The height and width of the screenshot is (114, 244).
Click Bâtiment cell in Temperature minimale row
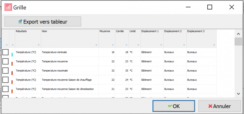pyautogui.click(x=152, y=52)
